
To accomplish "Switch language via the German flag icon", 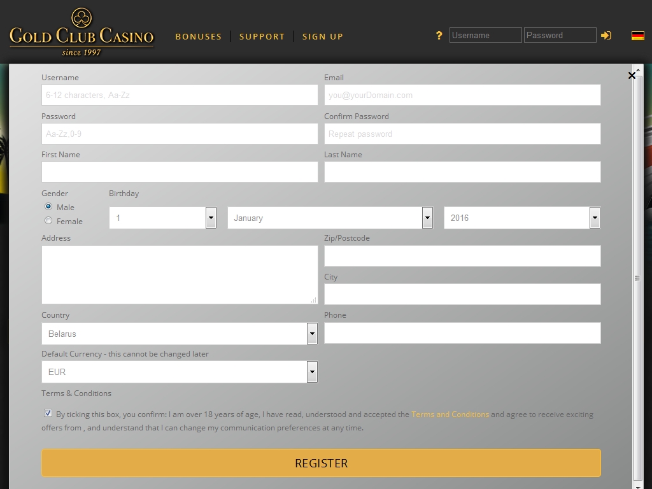I will tap(637, 36).
